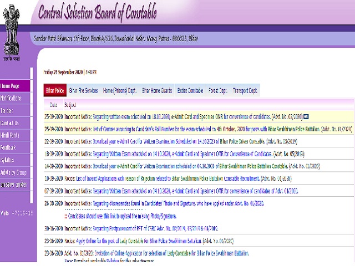This screenshot has width=355, height=266.
Task: Switch to Home (Prisons) Dept. tab
Action: (120, 90)
